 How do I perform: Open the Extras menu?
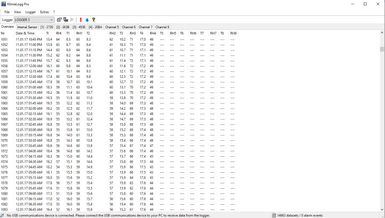click(x=45, y=12)
